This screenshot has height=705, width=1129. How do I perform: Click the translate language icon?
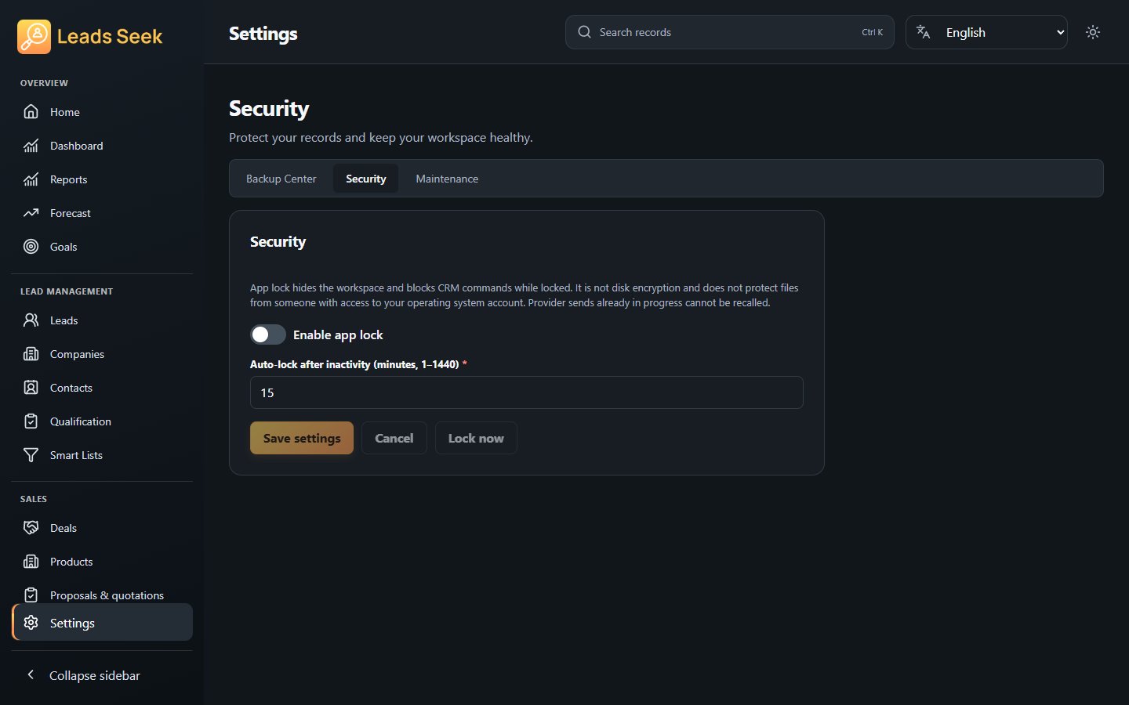(924, 32)
